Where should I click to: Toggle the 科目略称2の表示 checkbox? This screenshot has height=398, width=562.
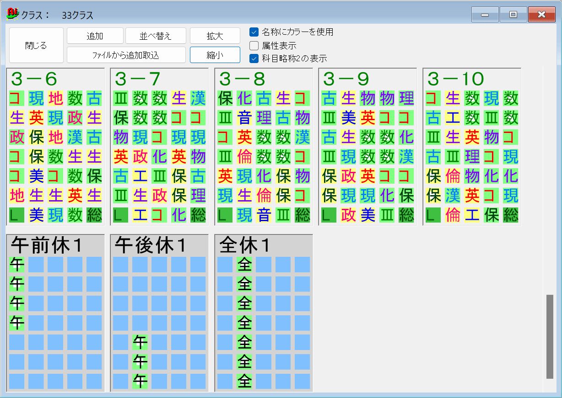253,58
